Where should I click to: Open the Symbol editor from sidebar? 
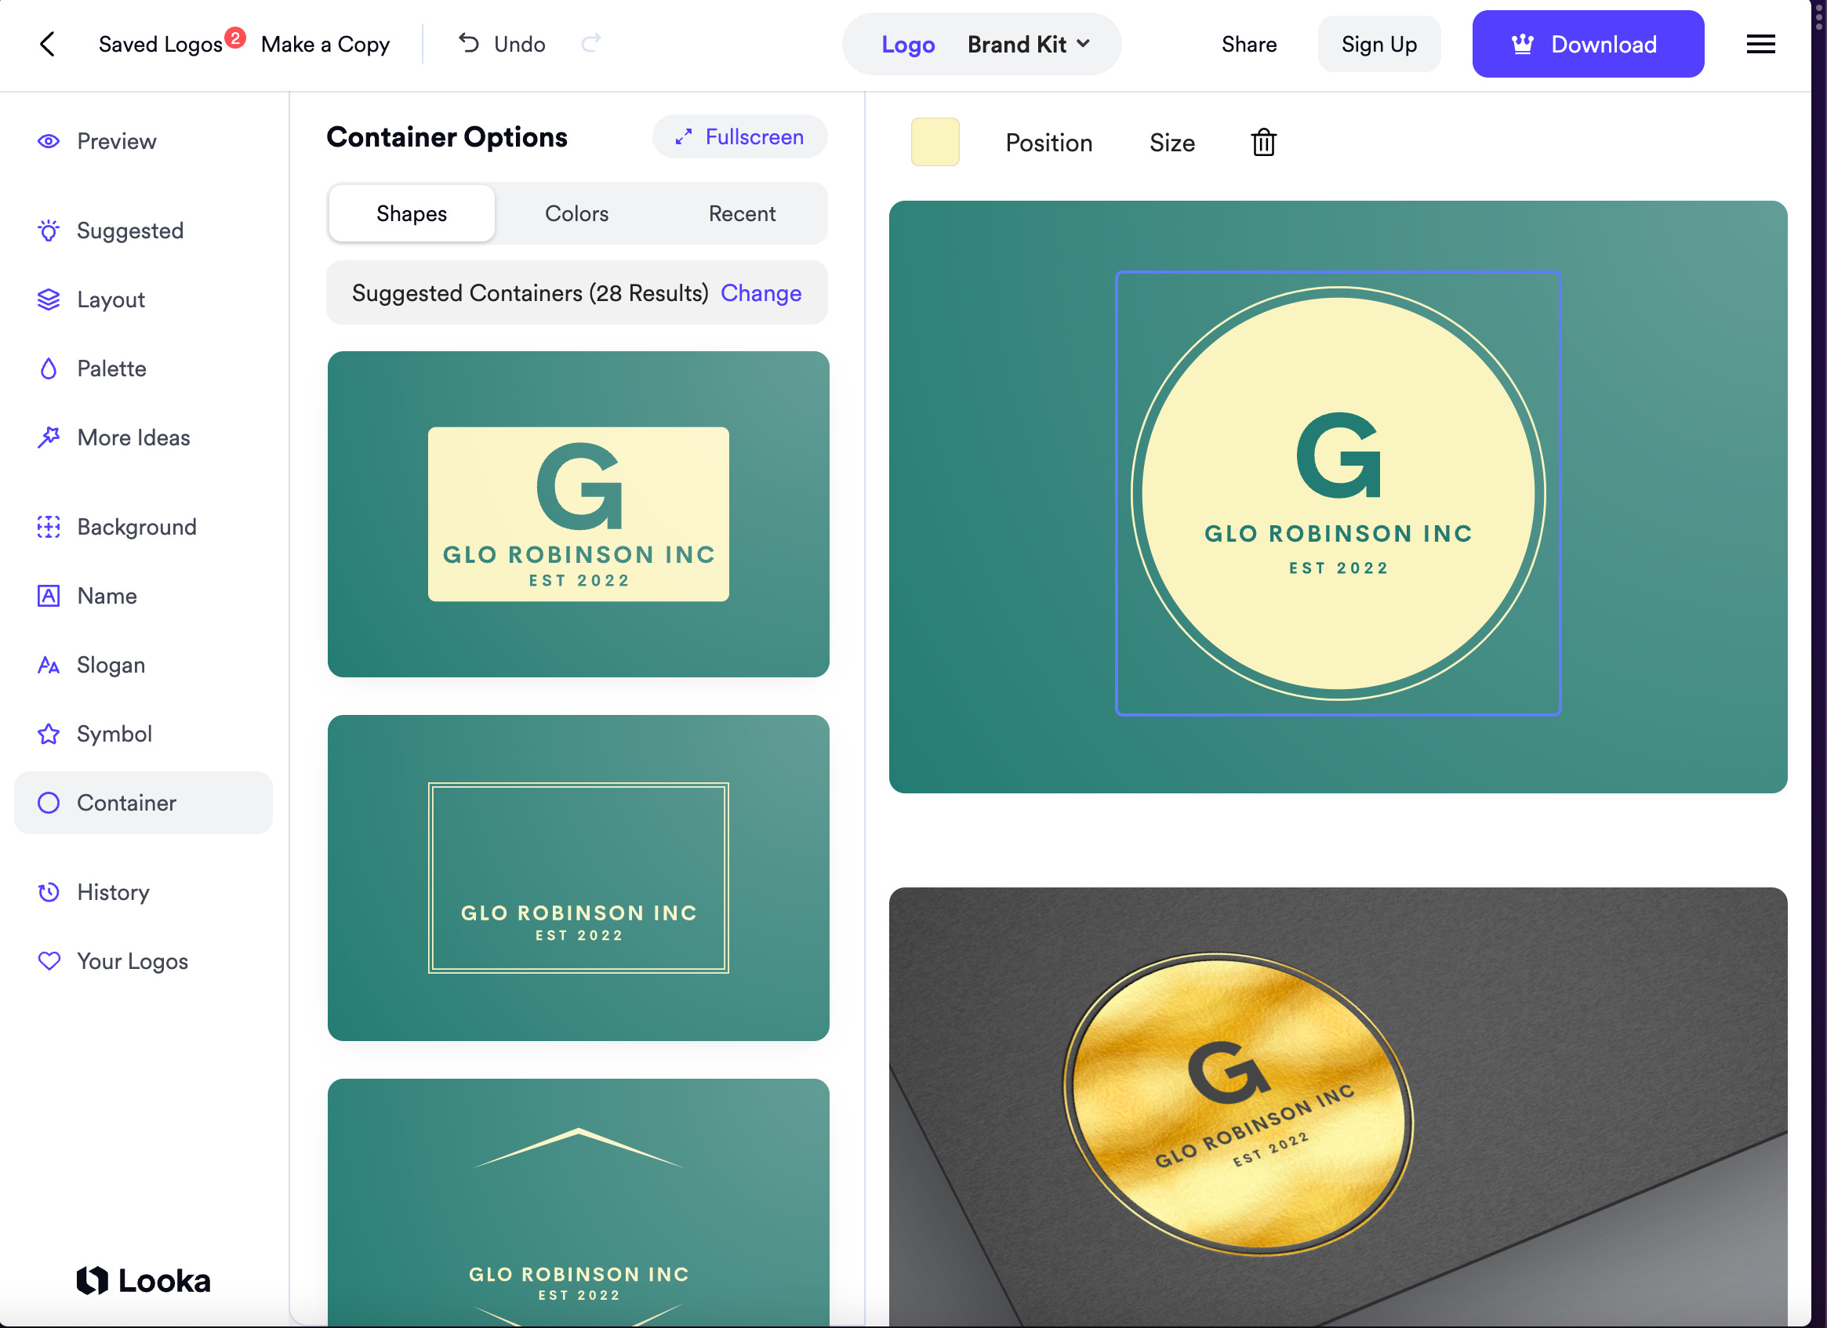tap(115, 734)
